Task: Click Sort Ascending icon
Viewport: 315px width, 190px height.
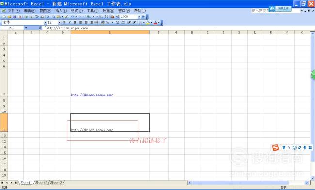Action: [x=101, y=16]
